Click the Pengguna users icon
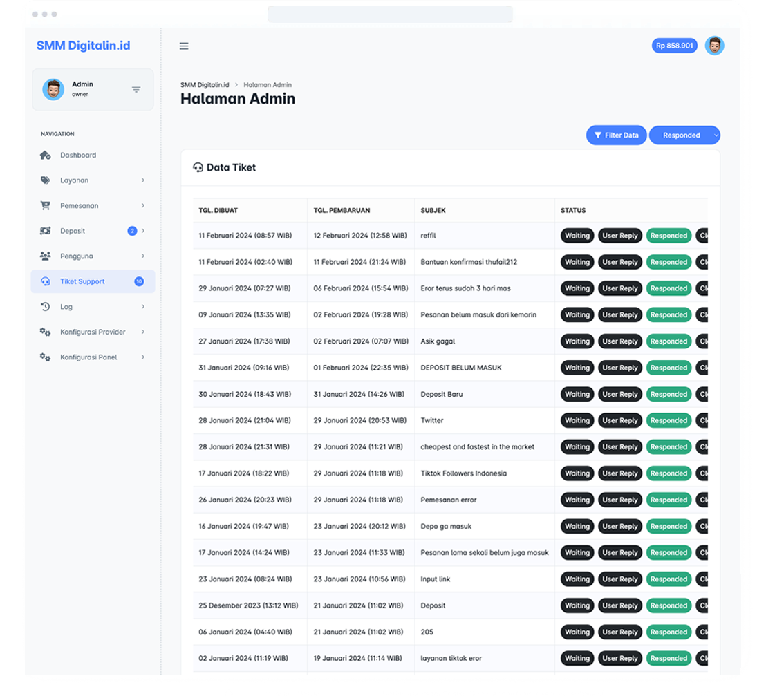The width and height of the screenshot is (766, 696). pyautogui.click(x=46, y=256)
